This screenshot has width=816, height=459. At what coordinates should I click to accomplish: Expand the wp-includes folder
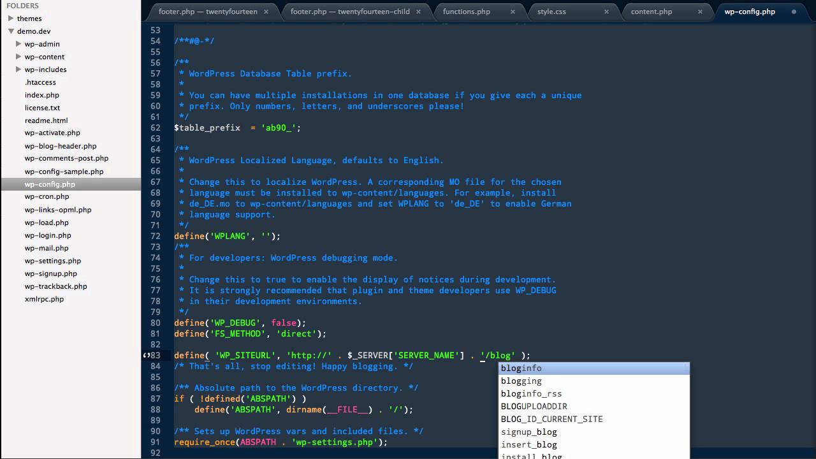point(18,69)
